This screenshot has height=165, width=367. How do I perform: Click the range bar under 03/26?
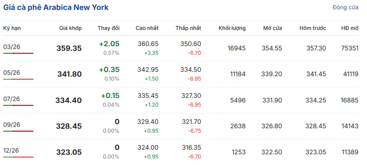tap(18, 53)
